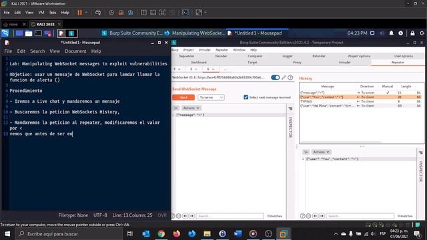The image size is (427, 240).
Task: Switch to Burp Proxy tab
Action: [297, 62]
